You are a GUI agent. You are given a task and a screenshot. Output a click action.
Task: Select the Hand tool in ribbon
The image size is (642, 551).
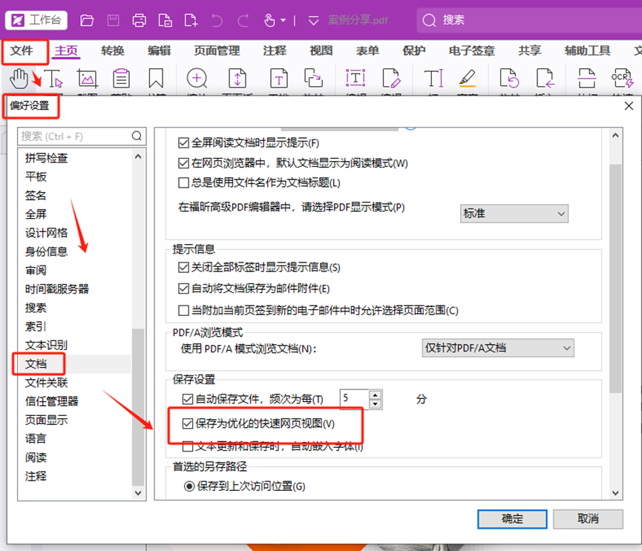point(19,77)
